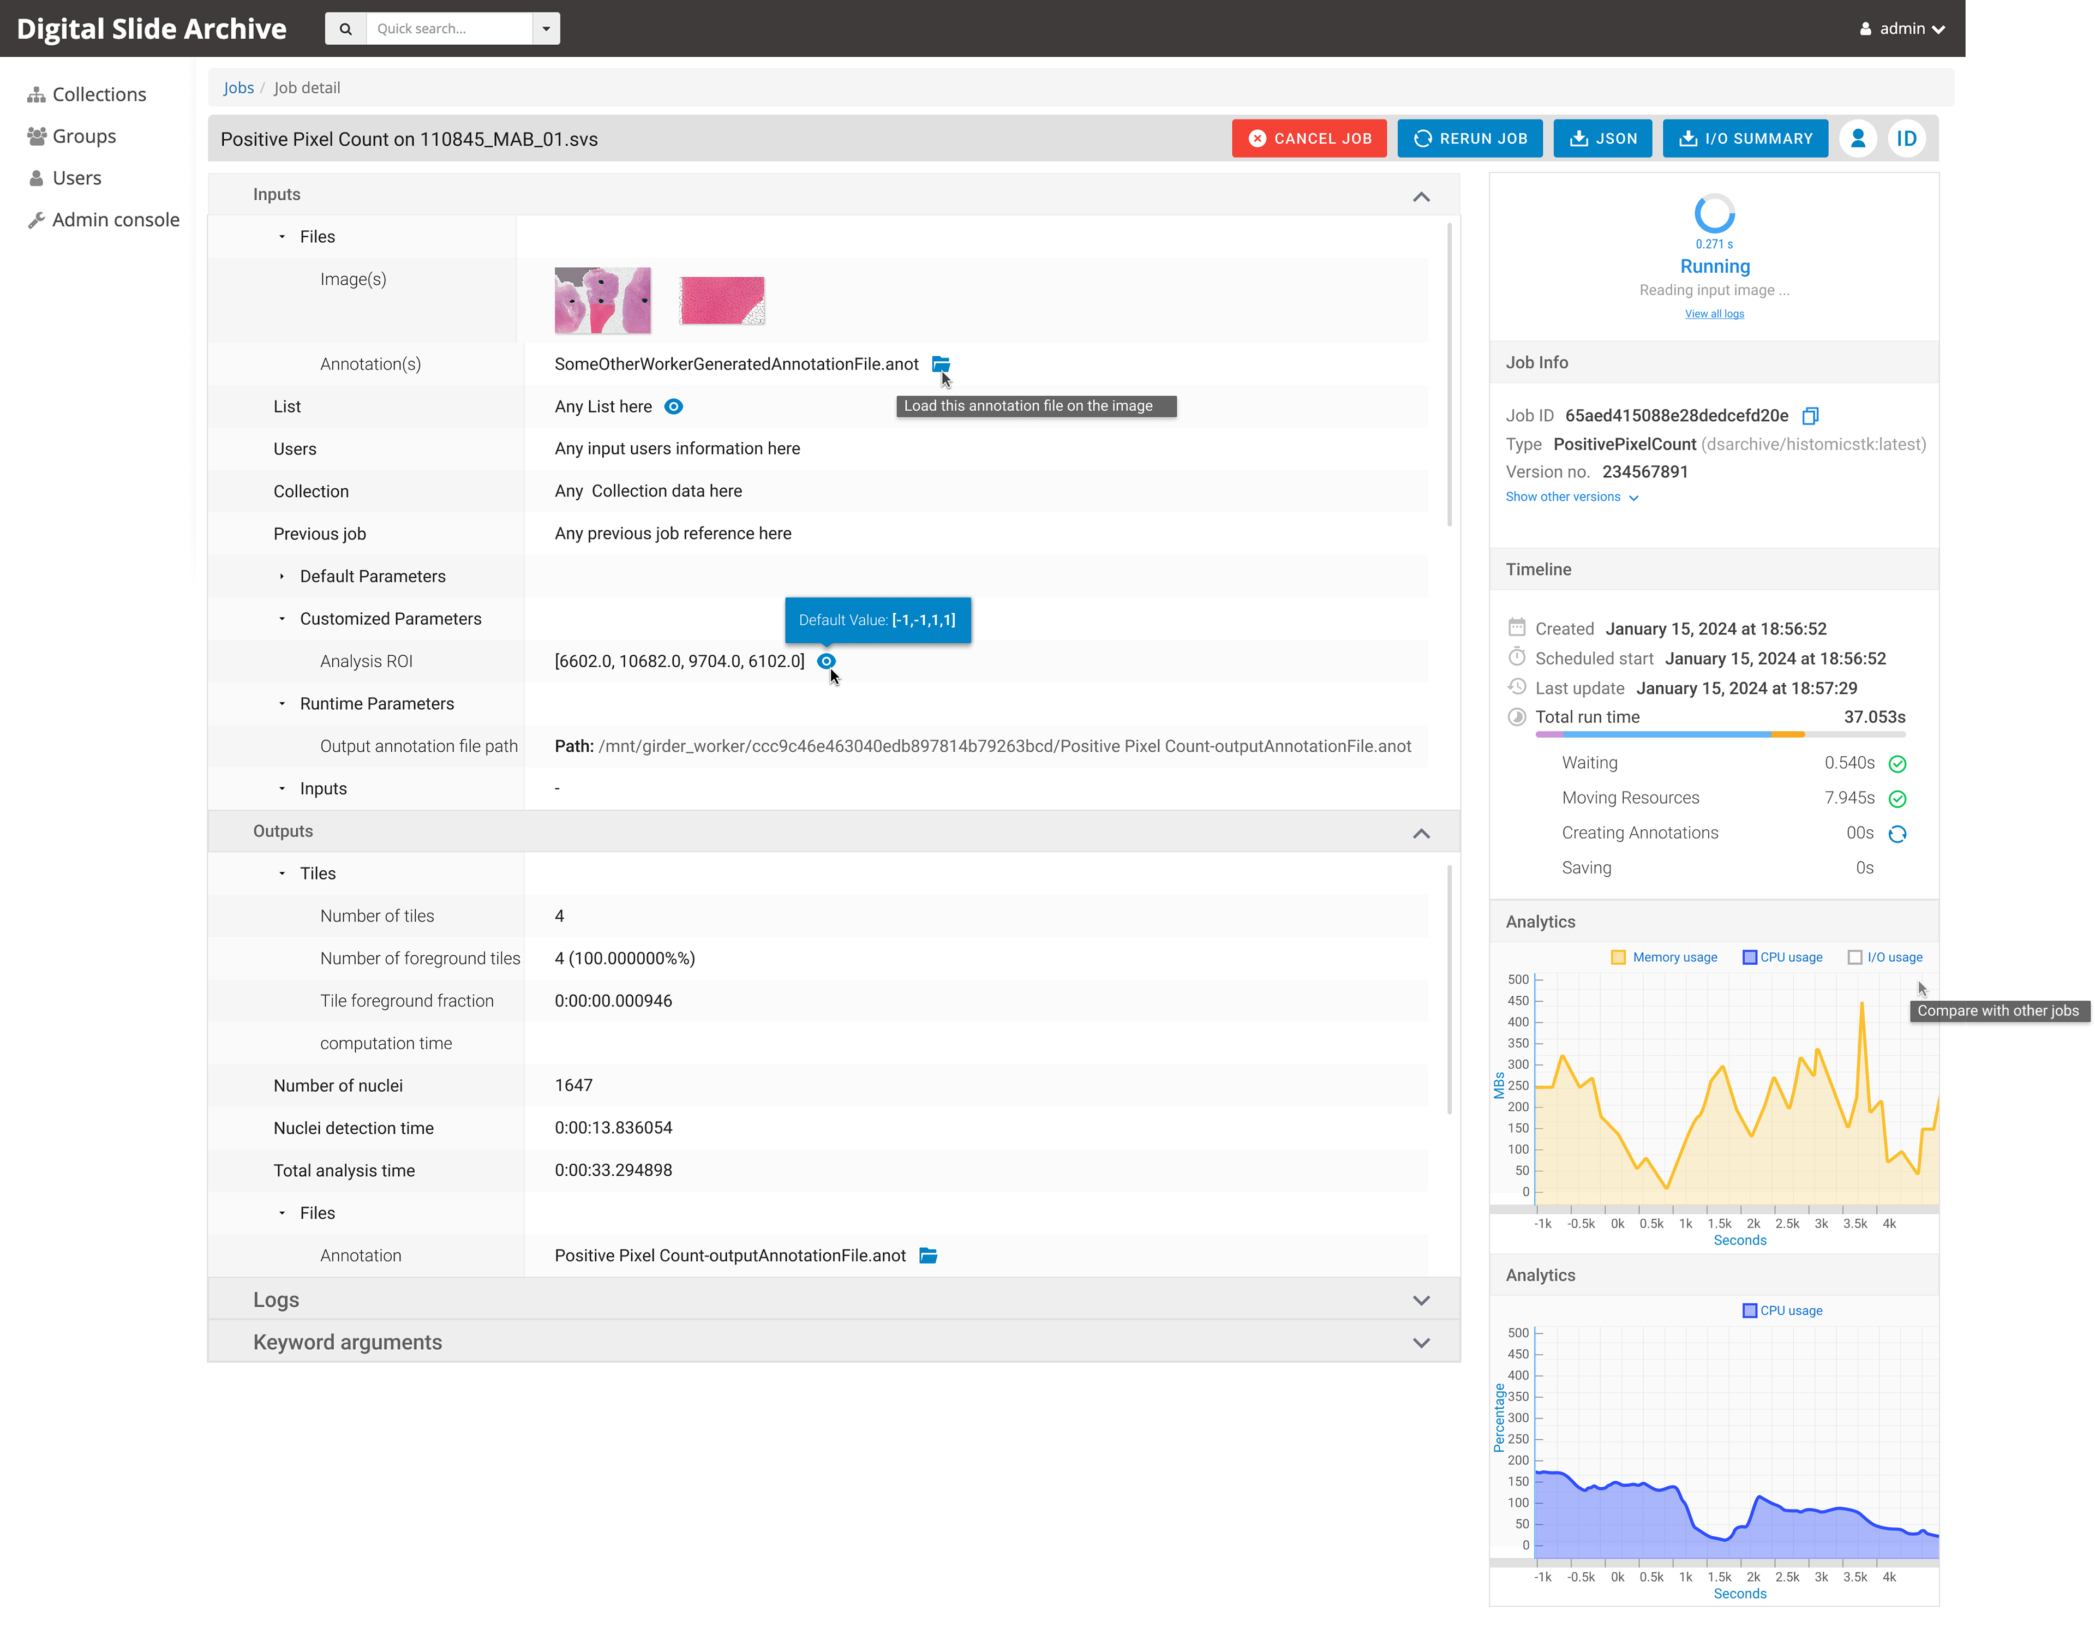Open the admin user menu

click(x=1902, y=29)
